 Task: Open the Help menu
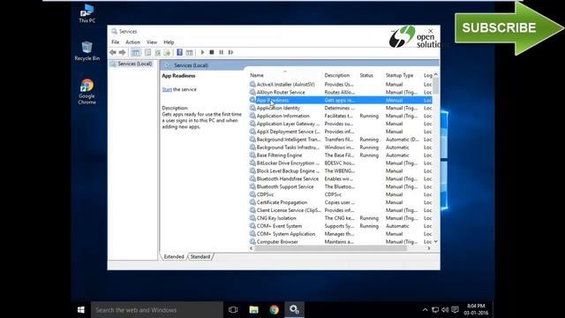coord(169,42)
